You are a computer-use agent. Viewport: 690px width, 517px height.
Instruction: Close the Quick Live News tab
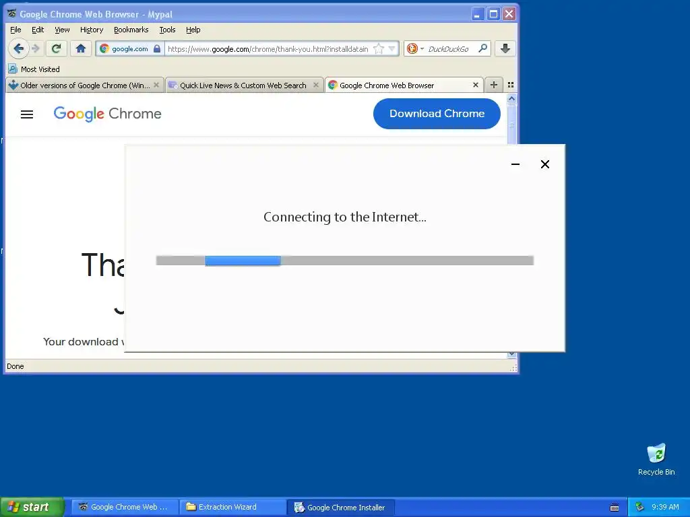point(315,85)
